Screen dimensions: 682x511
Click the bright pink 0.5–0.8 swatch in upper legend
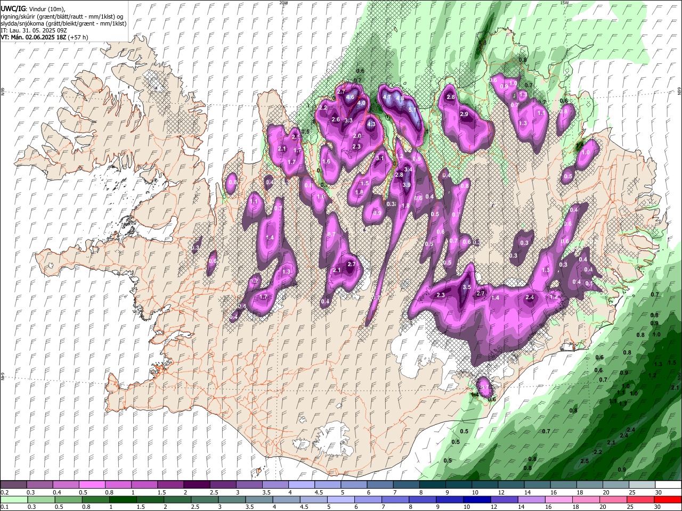point(92,485)
